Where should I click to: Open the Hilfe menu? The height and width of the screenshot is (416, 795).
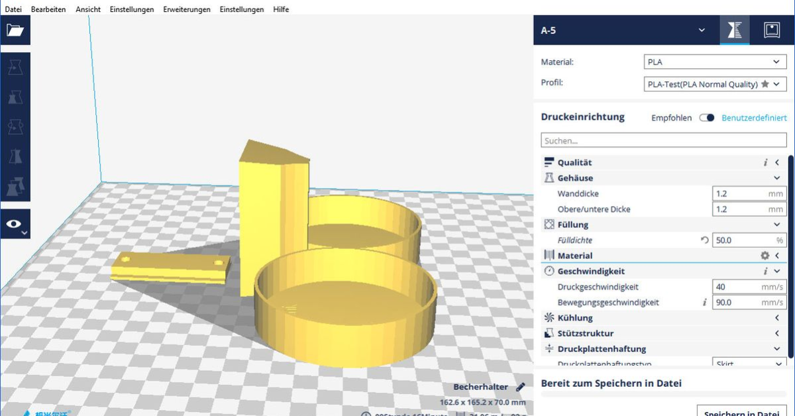281,9
